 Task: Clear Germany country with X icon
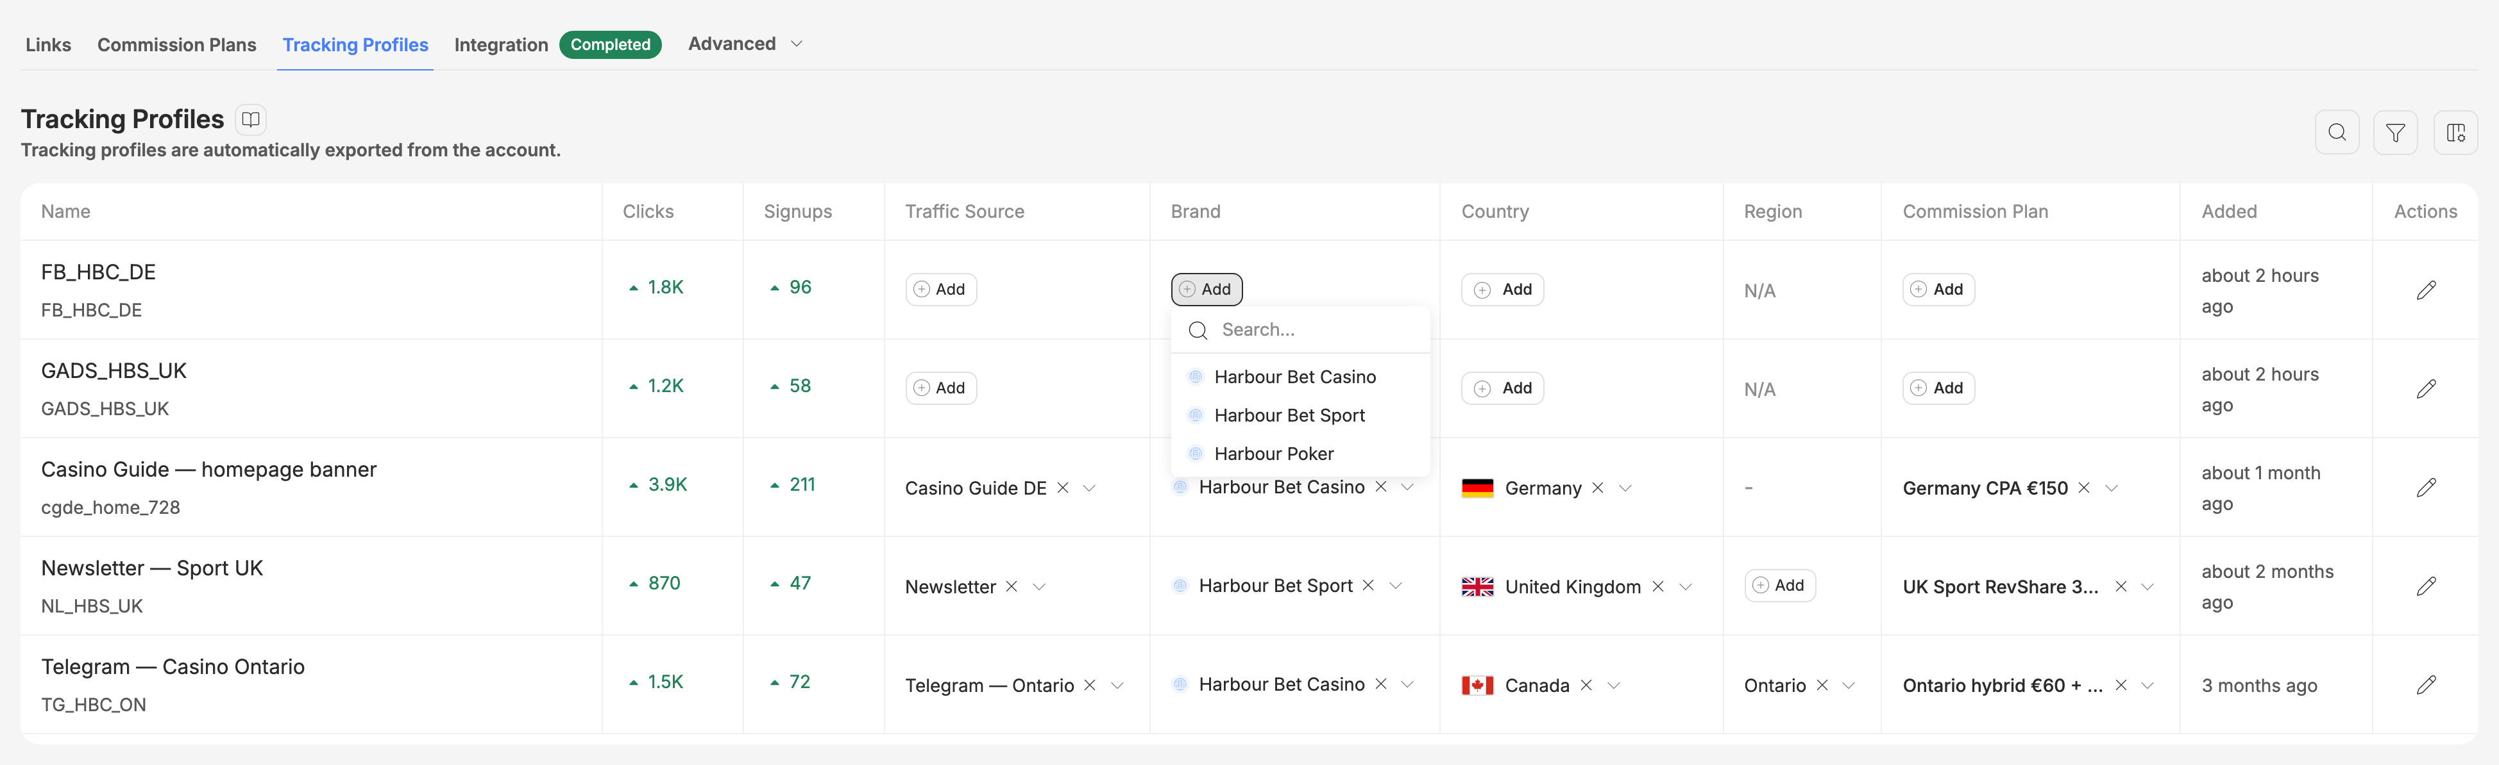click(x=1598, y=488)
